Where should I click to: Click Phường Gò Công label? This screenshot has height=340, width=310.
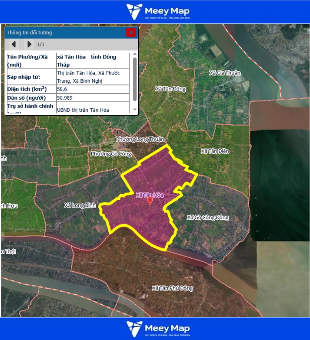[110, 154]
